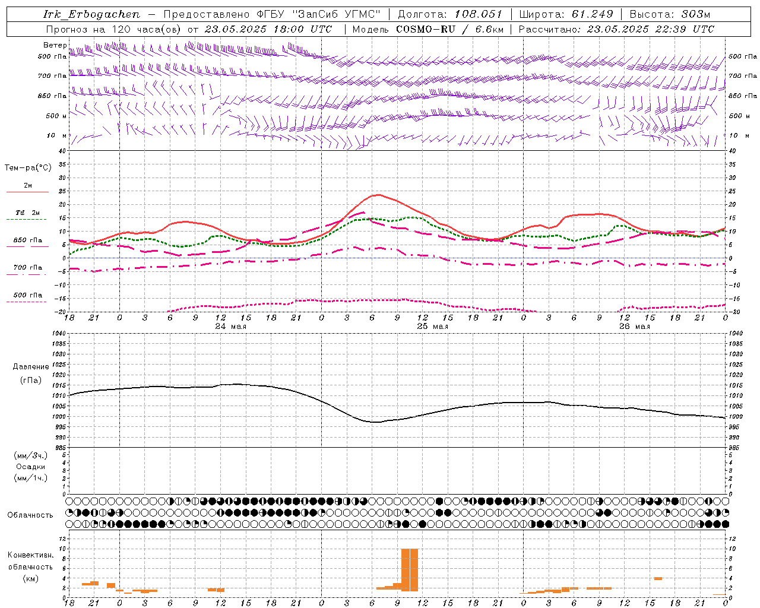Click the 26 мая date label
The width and height of the screenshot is (760, 608).
click(x=634, y=327)
